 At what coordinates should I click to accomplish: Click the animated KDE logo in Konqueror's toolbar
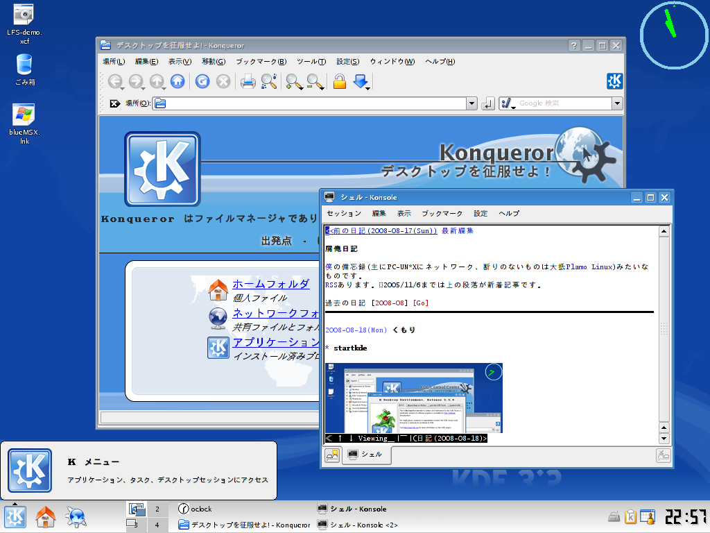click(x=614, y=81)
